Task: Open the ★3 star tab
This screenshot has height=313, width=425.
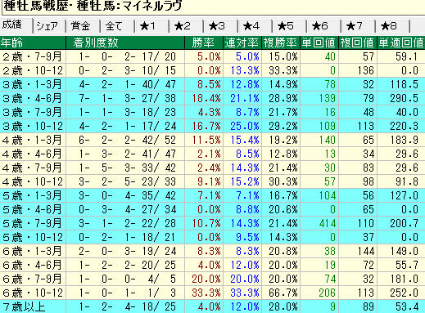Action: 220,26
